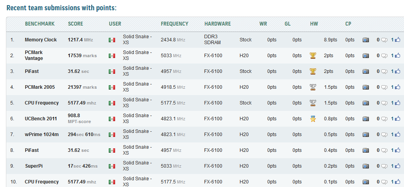
Task: Click trophy icon in row 5 CPU Frequency
Action: click(313, 103)
